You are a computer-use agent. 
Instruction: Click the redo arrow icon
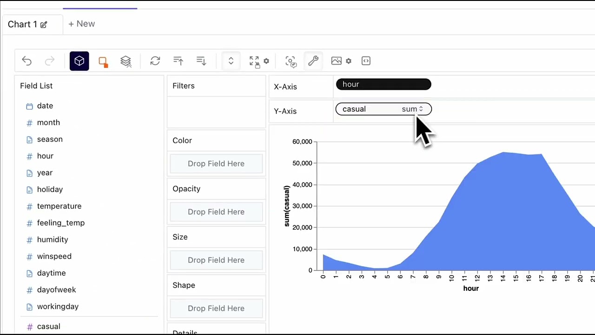pyautogui.click(x=50, y=61)
